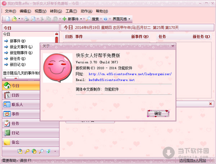Select the 日记 navigation tab

31,133
